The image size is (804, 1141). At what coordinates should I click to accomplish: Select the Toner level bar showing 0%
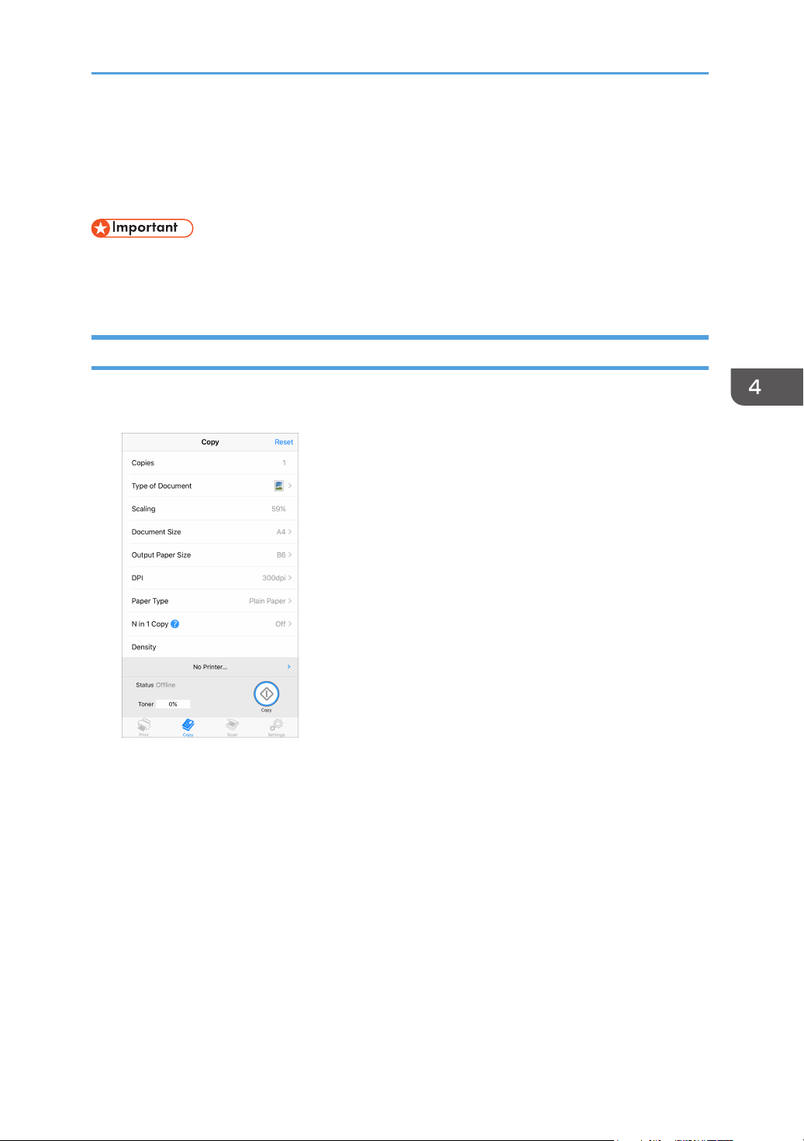click(173, 704)
